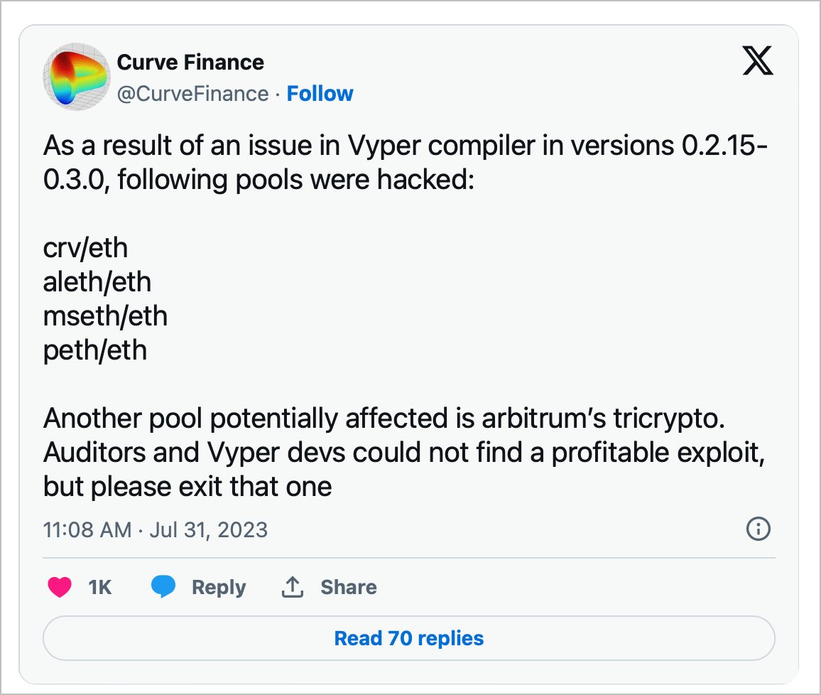
Task: Open the Curve Finance profile avatar
Action: point(77,77)
